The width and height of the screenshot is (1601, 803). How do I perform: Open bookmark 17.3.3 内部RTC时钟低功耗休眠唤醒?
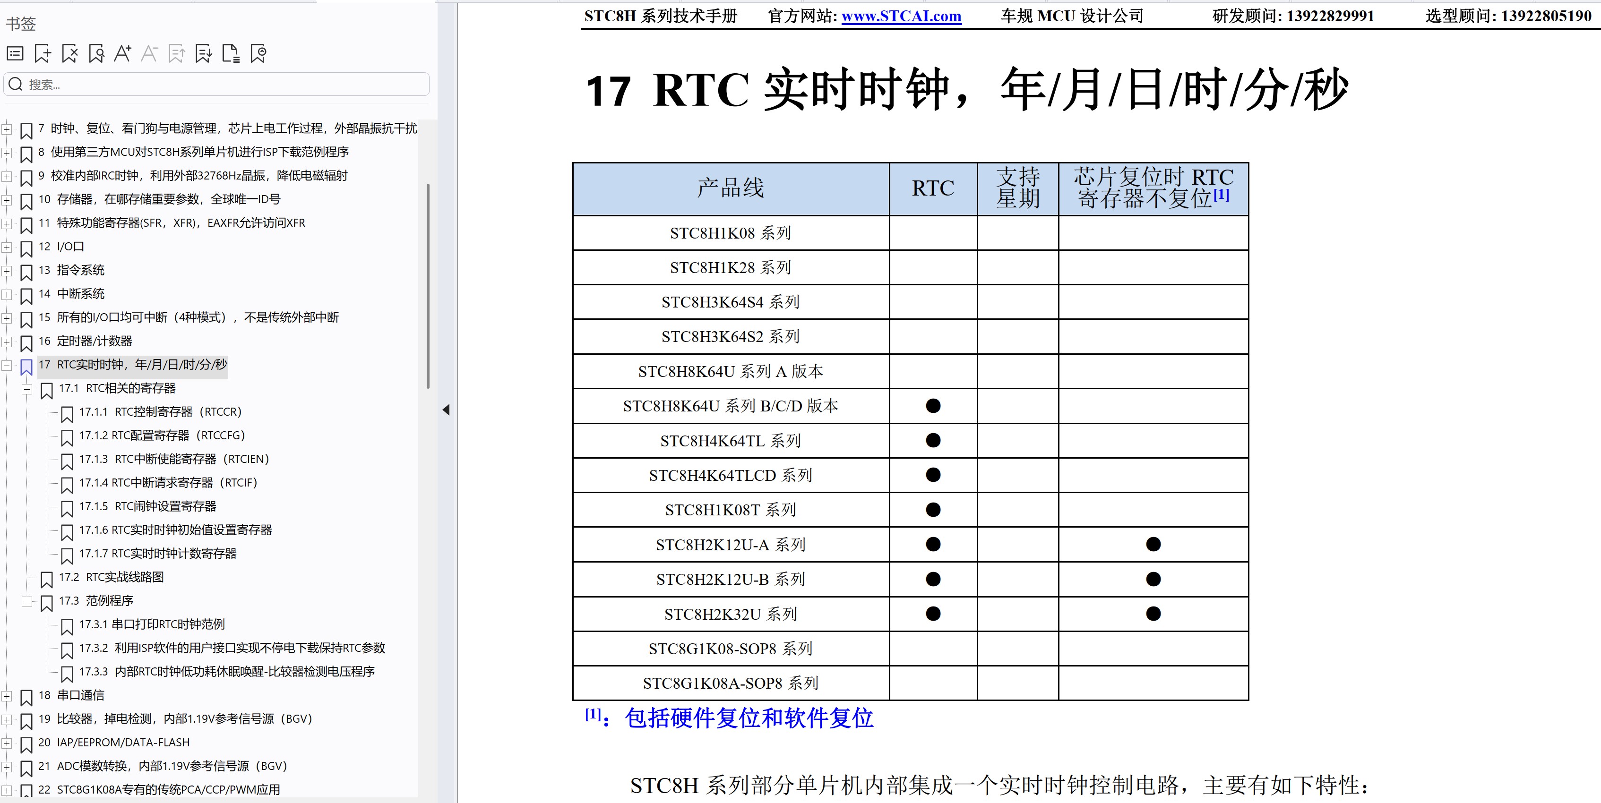(x=227, y=671)
